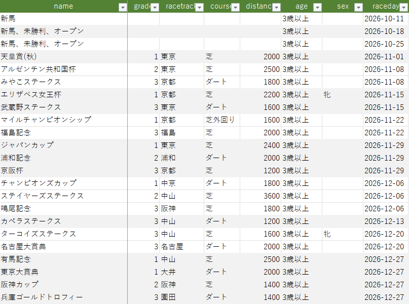Select the cell ジャパンカップ
Screen dimensions: 409x304
coord(64,145)
